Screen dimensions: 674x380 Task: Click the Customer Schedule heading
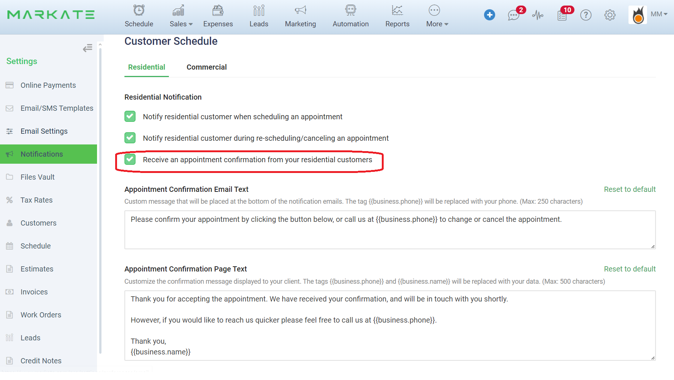pos(171,41)
